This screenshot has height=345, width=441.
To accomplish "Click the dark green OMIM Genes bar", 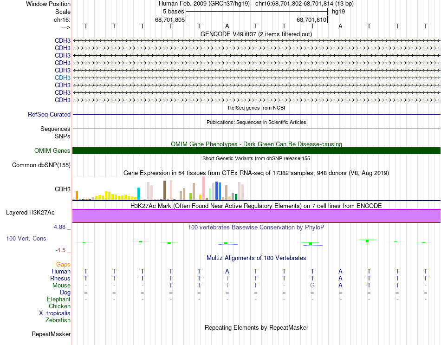I will click(x=256, y=150).
